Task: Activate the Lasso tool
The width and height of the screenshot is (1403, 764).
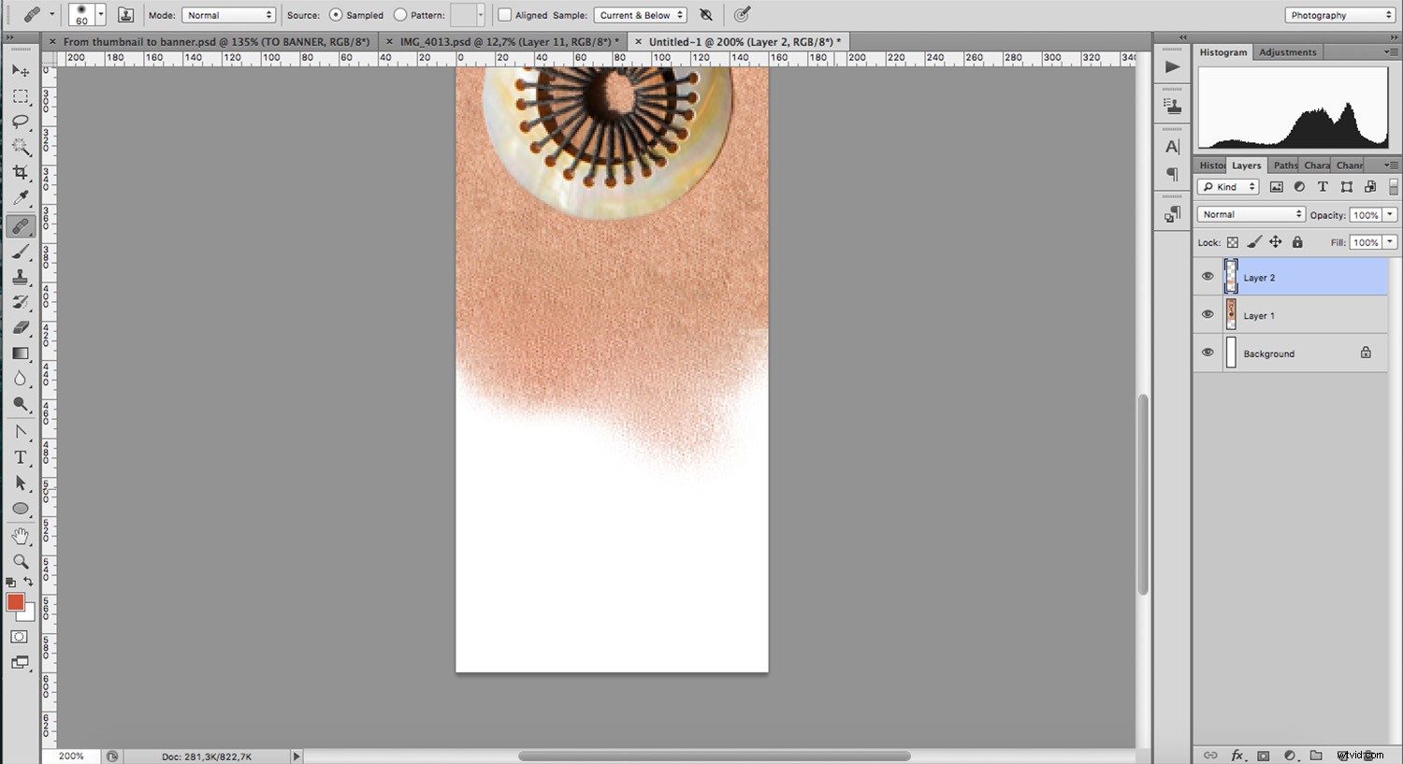Action: (x=20, y=121)
